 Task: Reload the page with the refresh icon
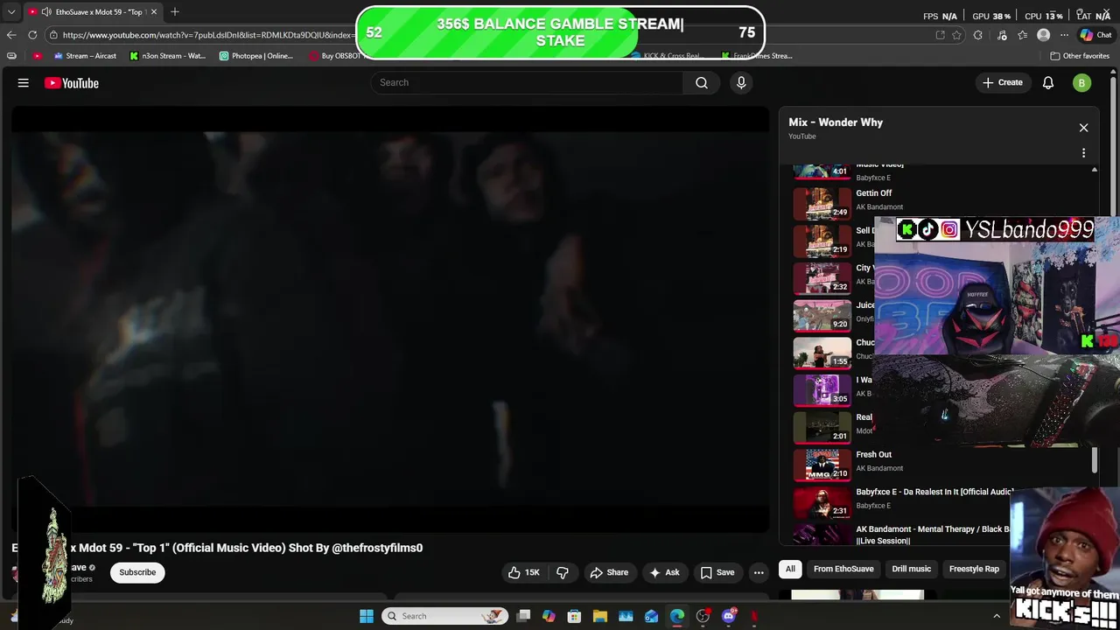coord(32,35)
